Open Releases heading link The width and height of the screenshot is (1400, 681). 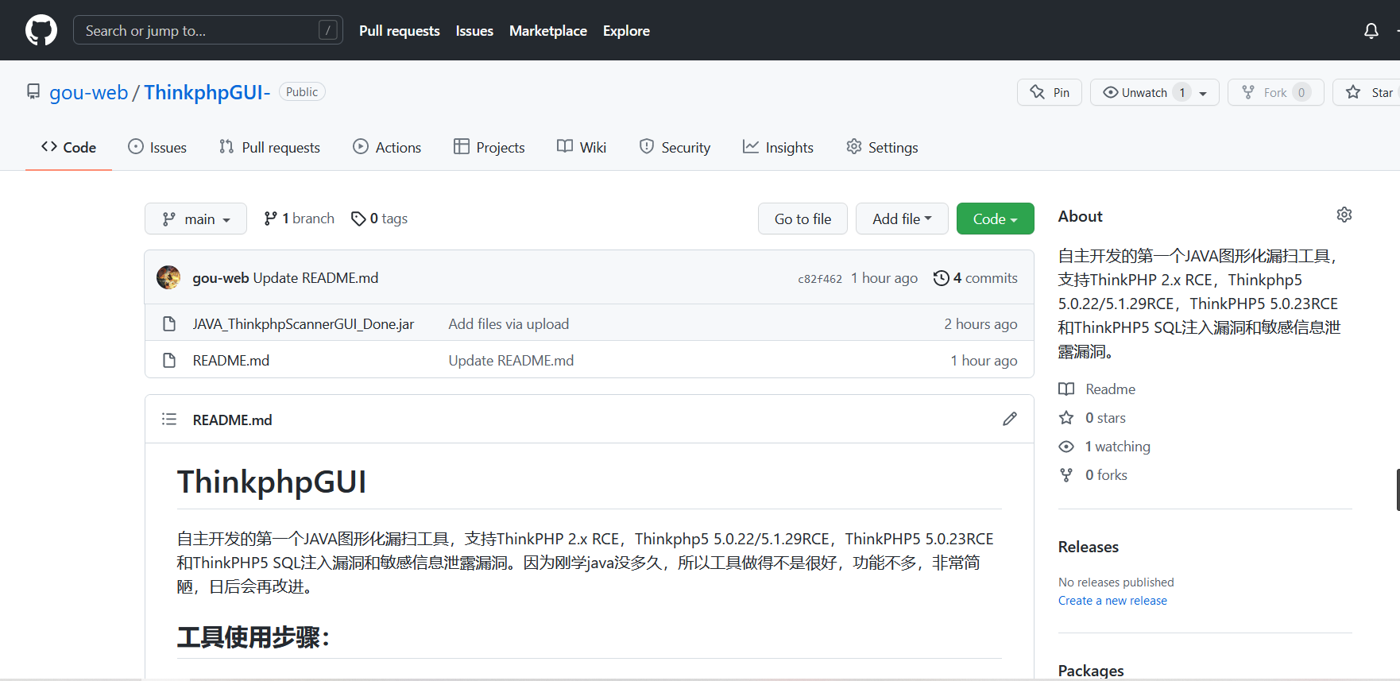click(x=1089, y=547)
